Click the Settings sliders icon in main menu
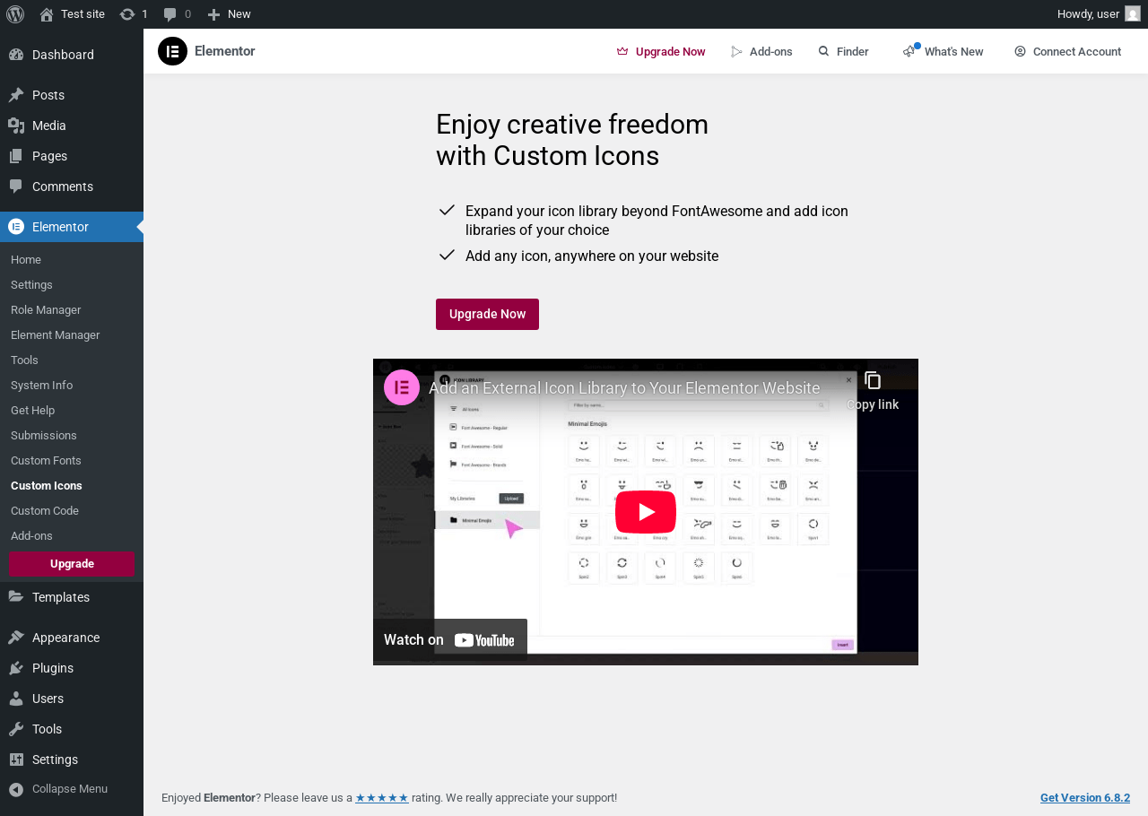This screenshot has height=816, width=1148. click(x=16, y=760)
